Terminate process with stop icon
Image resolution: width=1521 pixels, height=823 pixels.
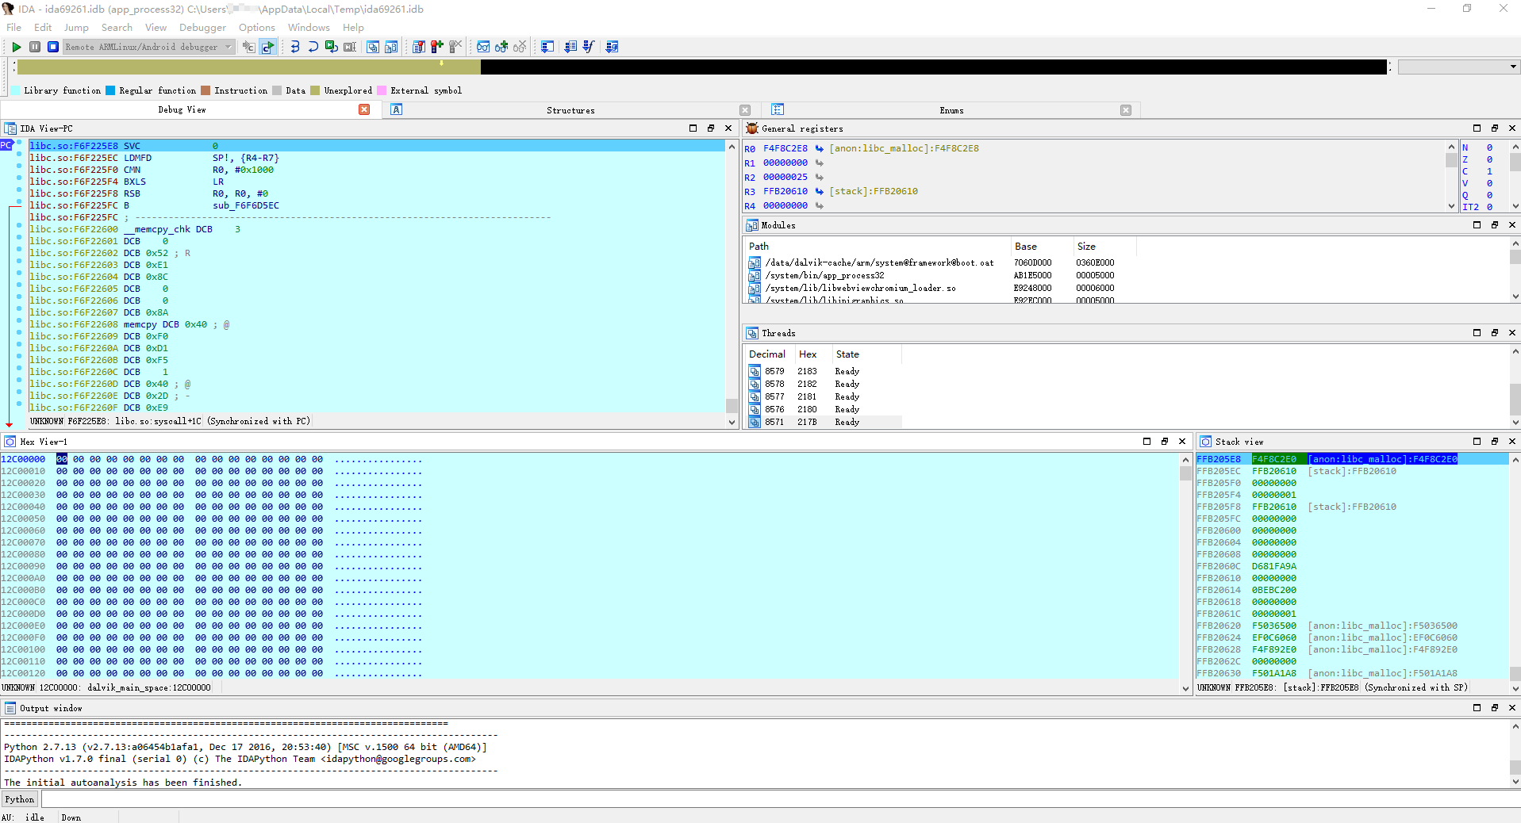coord(53,47)
